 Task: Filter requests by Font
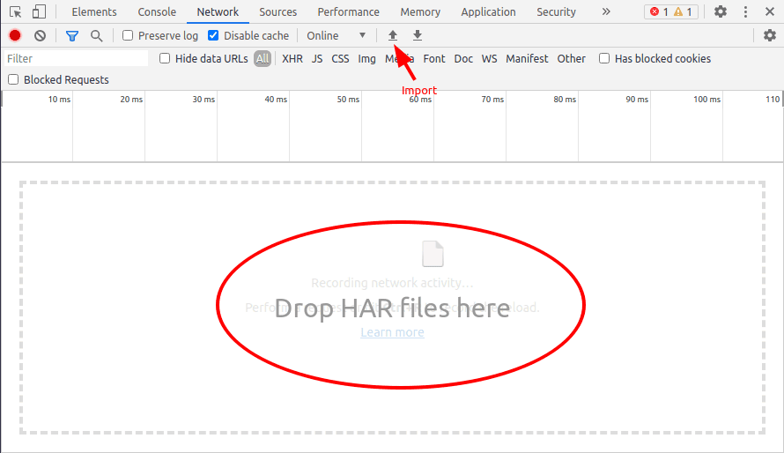[x=434, y=58]
